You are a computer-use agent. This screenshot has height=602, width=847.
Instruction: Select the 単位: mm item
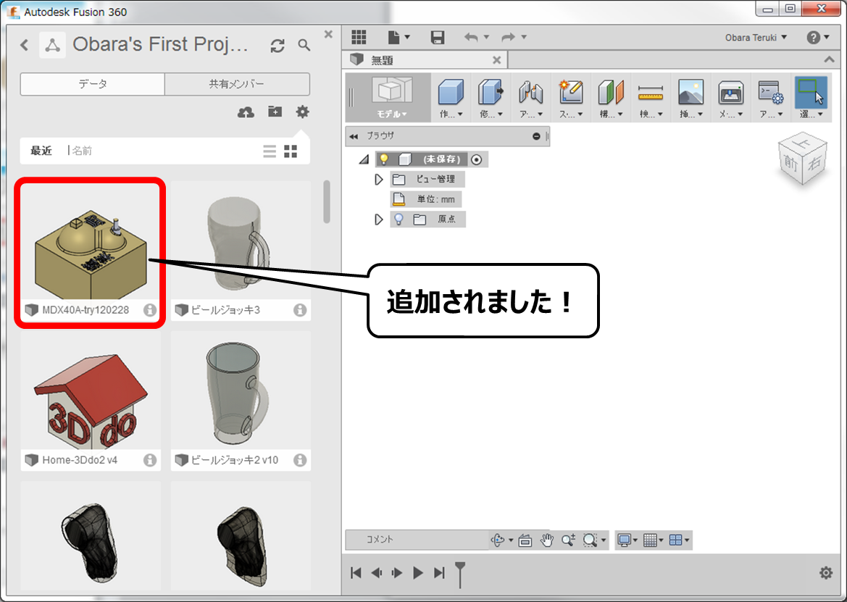(x=425, y=199)
